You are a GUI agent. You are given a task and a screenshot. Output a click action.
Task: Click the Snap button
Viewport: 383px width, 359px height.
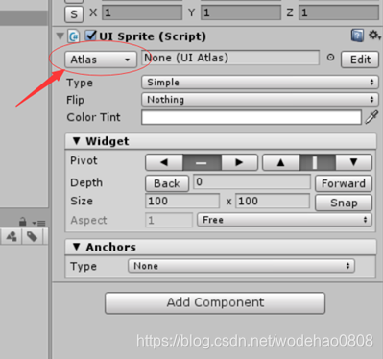344,203
